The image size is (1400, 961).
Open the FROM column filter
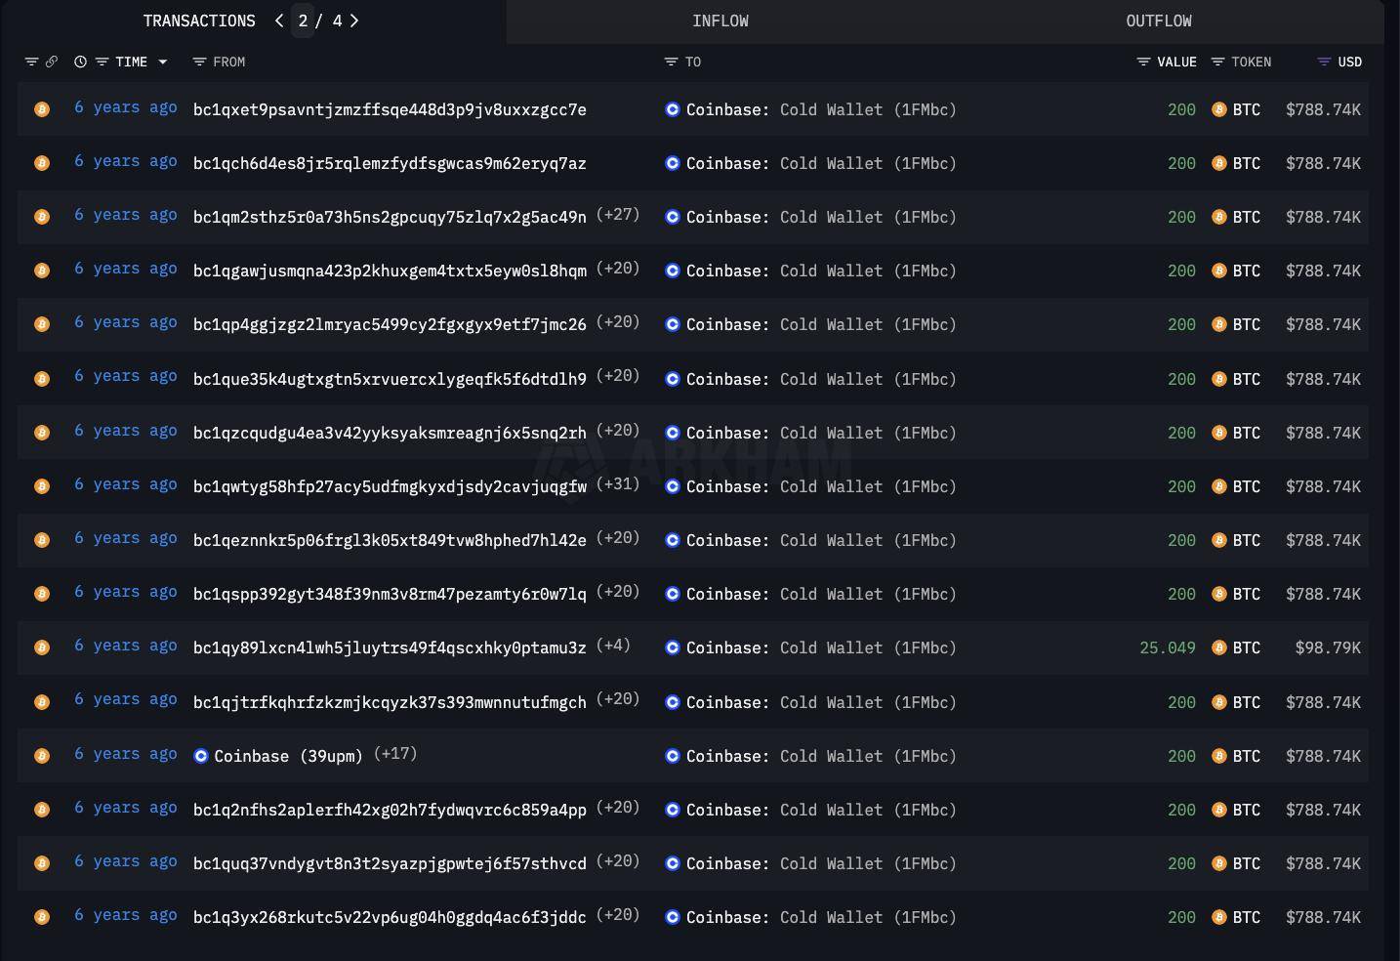pyautogui.click(x=199, y=62)
